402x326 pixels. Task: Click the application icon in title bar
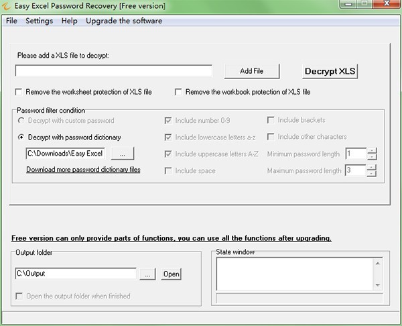6,5
